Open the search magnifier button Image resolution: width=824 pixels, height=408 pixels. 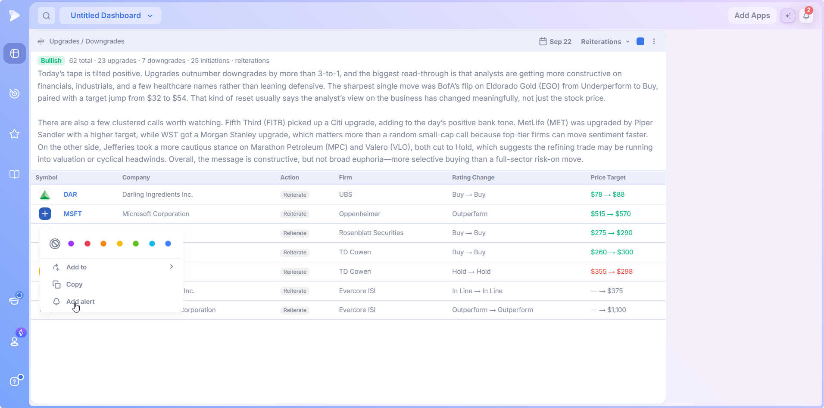(x=47, y=16)
